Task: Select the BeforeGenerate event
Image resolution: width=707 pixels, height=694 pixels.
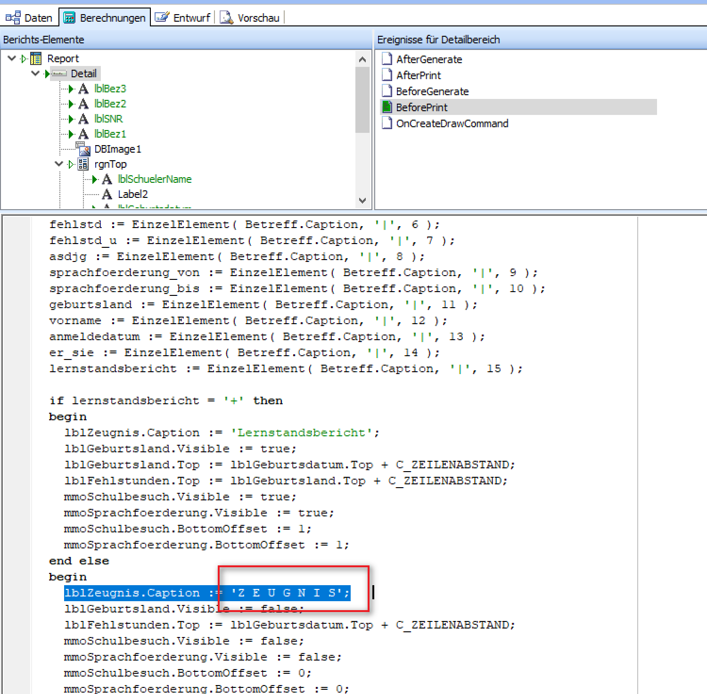Action: tap(432, 91)
